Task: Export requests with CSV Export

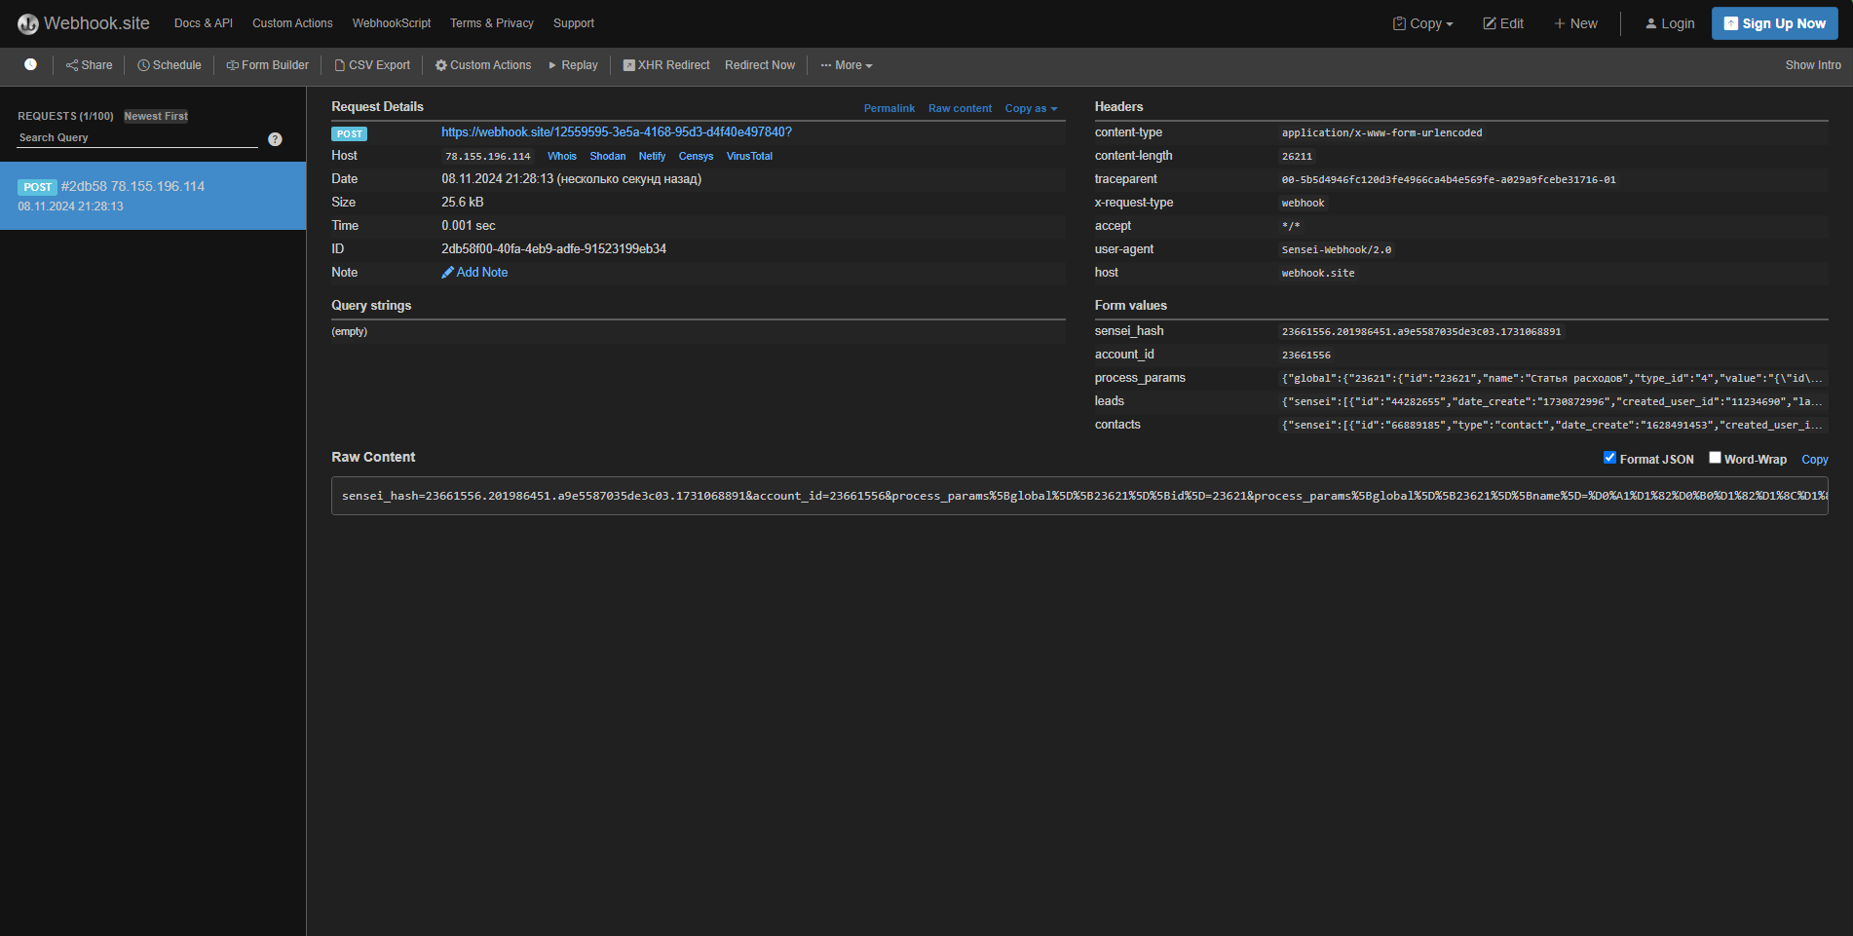Action: coord(372,65)
